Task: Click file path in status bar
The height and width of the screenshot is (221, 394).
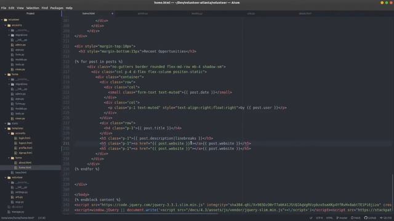Action: [x=18, y=219]
